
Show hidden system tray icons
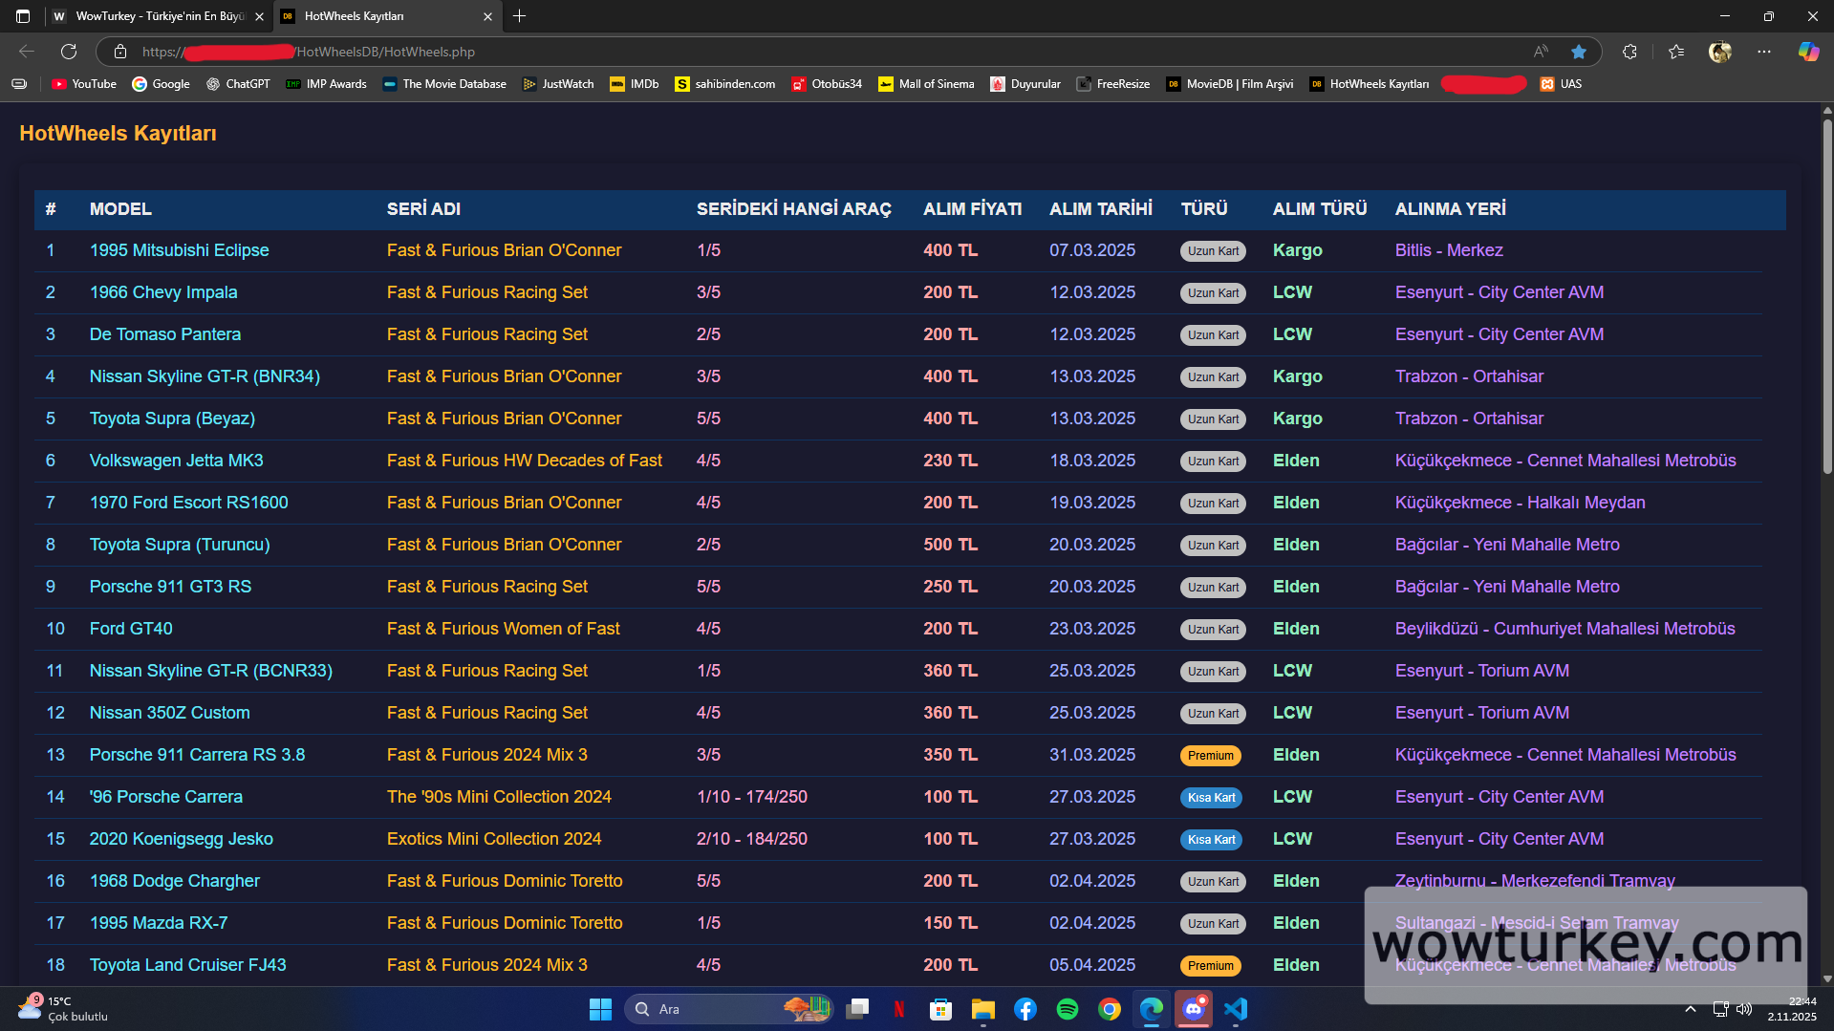(x=1690, y=1009)
